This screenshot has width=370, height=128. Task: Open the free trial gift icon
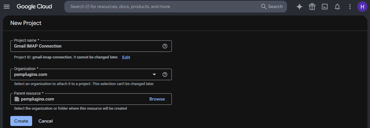pos(312,7)
